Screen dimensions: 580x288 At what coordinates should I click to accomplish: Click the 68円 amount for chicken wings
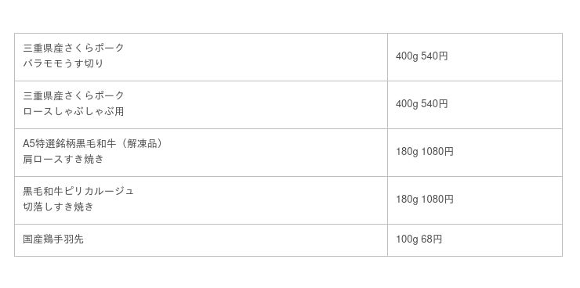pos(432,239)
